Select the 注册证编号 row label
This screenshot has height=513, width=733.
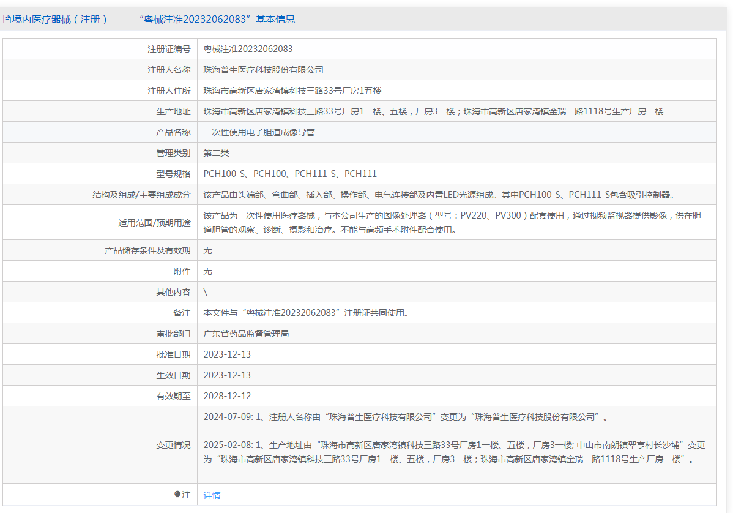tap(169, 49)
